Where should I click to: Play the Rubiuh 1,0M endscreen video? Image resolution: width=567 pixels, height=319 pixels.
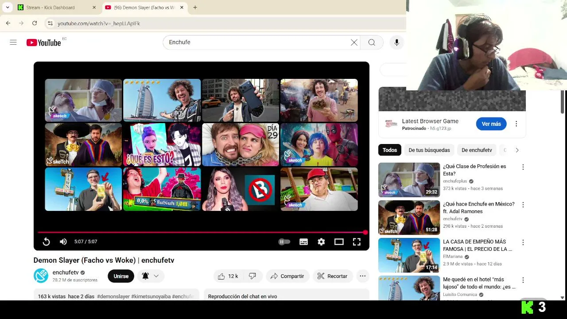(x=162, y=189)
